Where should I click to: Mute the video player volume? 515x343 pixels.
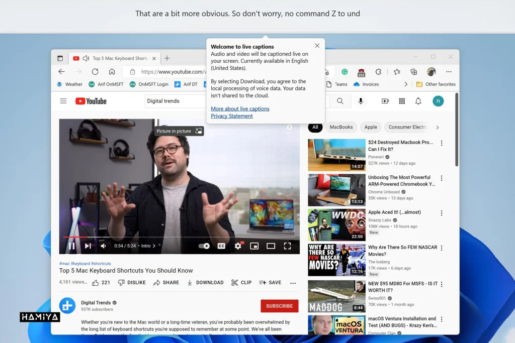pos(104,246)
